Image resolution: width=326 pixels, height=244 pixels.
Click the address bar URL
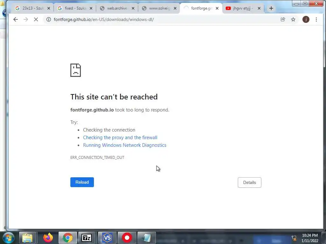(104, 19)
